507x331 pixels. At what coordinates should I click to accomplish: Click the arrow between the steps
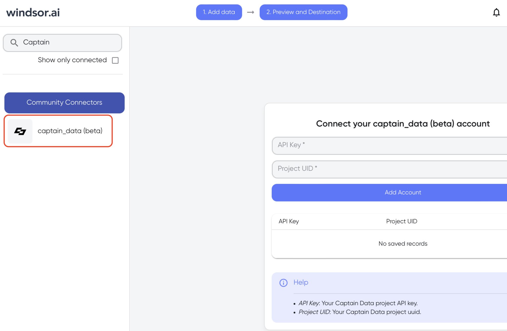coord(250,12)
